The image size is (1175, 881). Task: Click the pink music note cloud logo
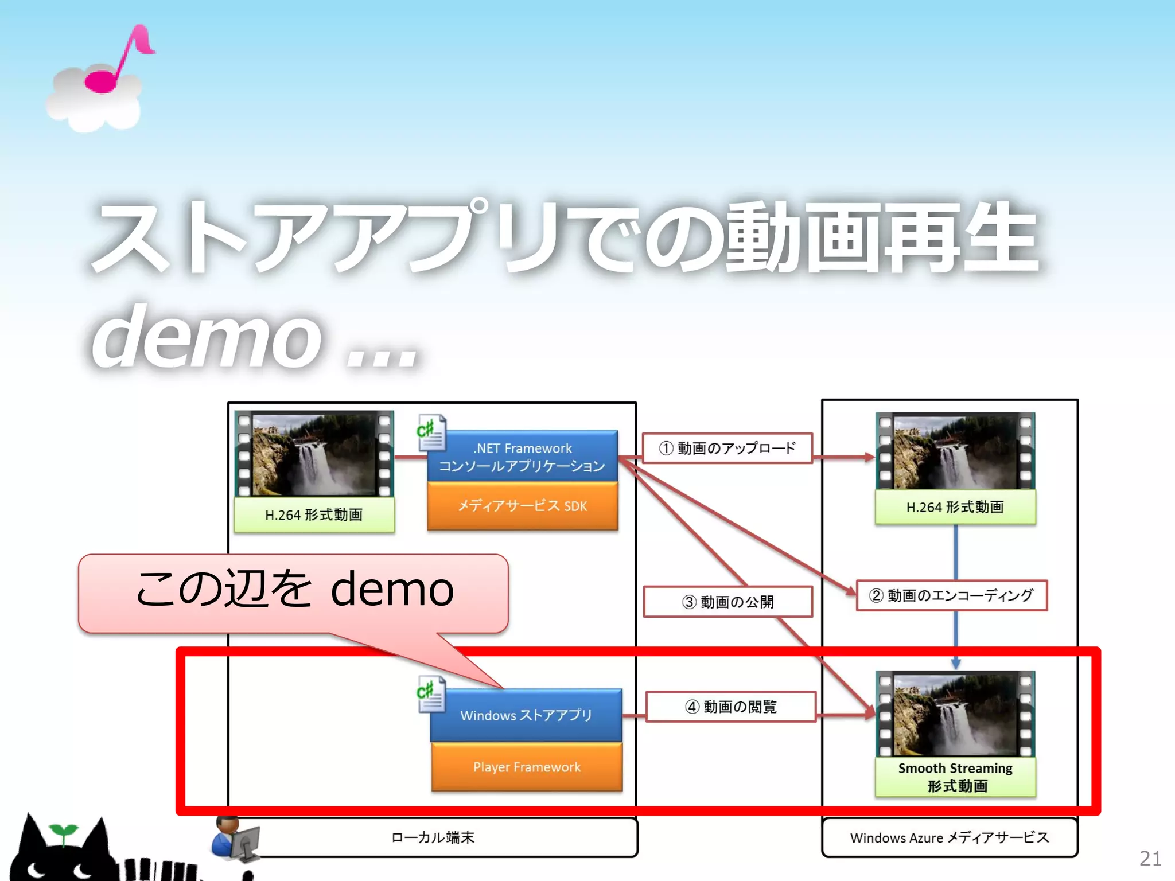[100, 78]
